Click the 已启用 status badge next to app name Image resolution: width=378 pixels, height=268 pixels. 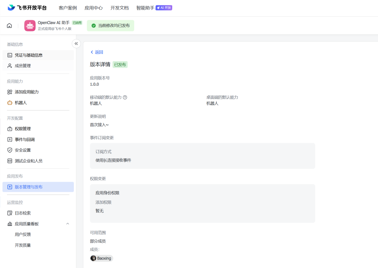click(x=77, y=22)
